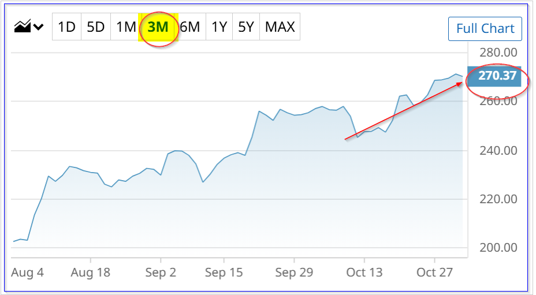Click the 200.00 price axis label
This screenshot has width=536, height=295.
pyautogui.click(x=498, y=248)
